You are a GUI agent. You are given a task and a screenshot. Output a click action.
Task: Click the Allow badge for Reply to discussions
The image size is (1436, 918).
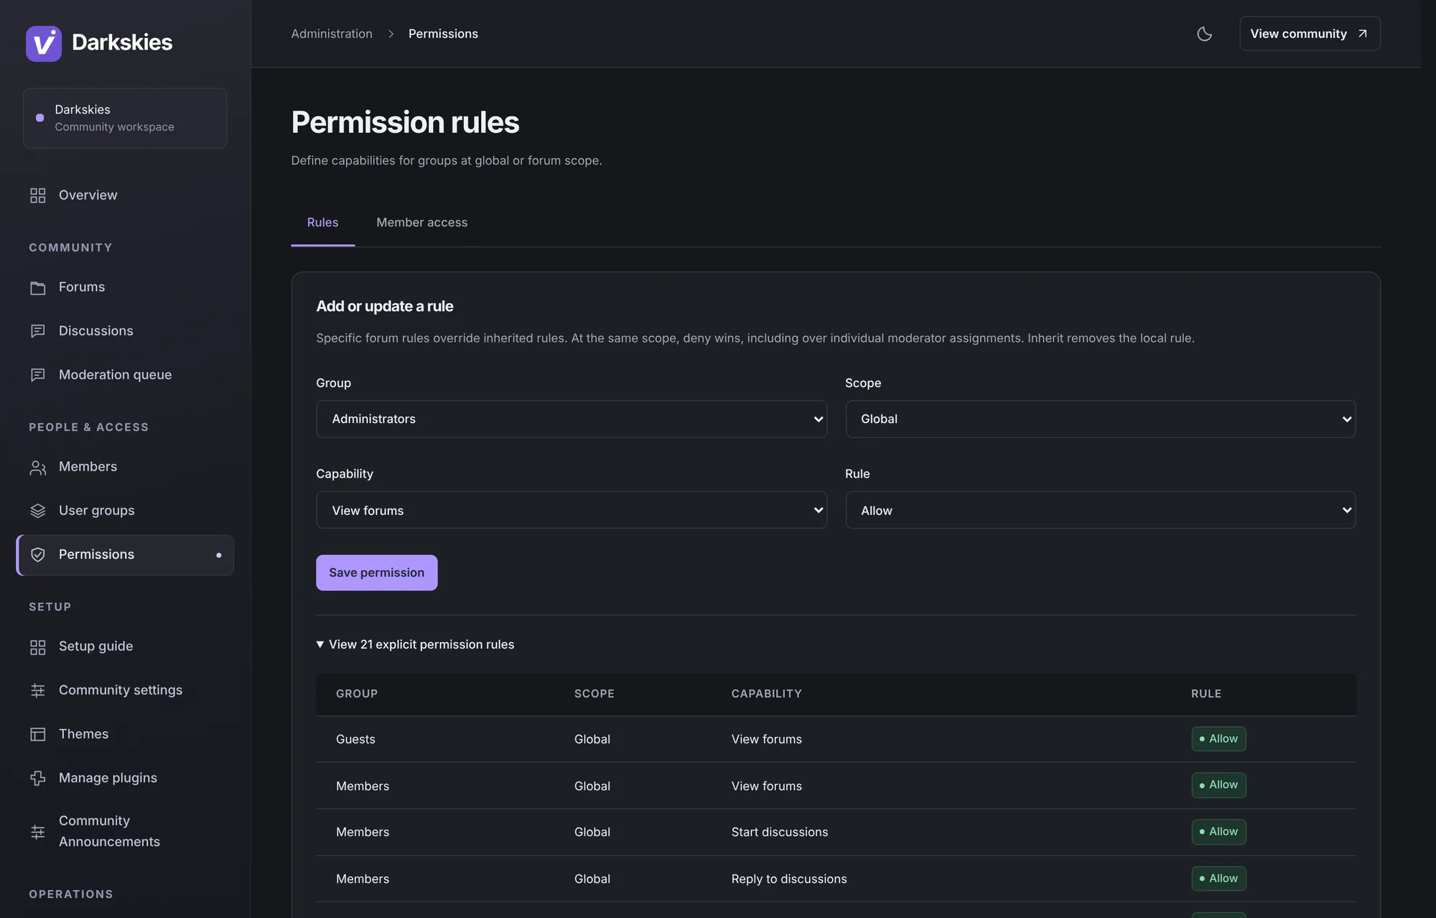coord(1218,878)
